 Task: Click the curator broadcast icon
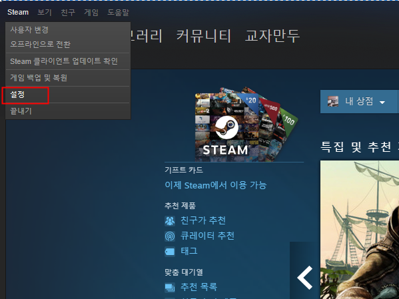(x=170, y=236)
